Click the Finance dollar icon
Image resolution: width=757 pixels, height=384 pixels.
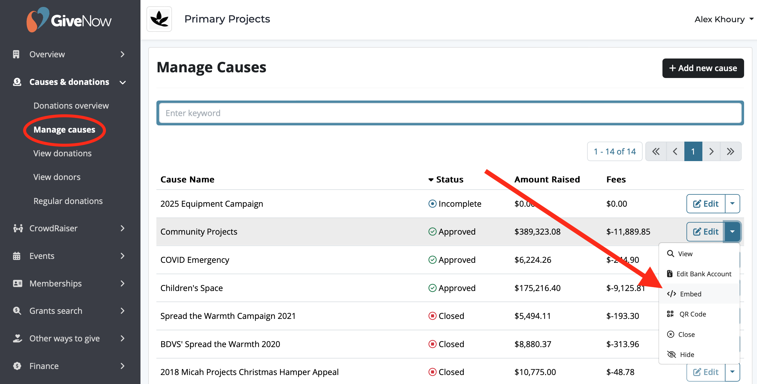[17, 366]
